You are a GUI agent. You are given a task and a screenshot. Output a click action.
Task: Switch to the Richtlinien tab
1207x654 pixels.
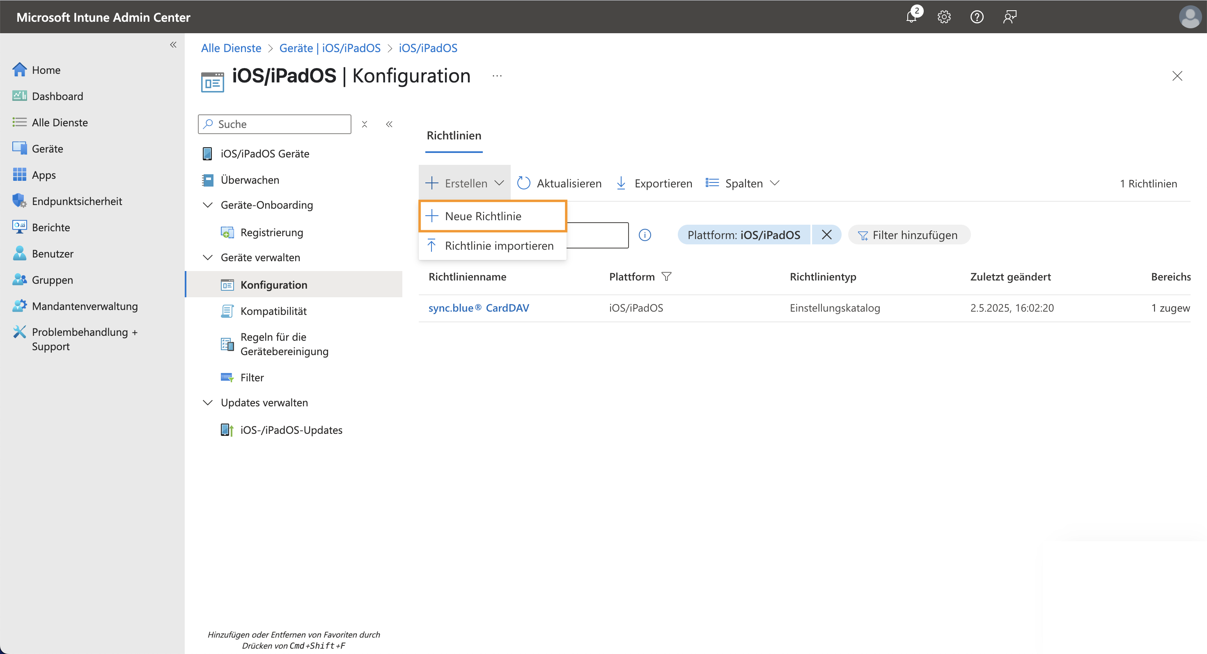(x=454, y=135)
